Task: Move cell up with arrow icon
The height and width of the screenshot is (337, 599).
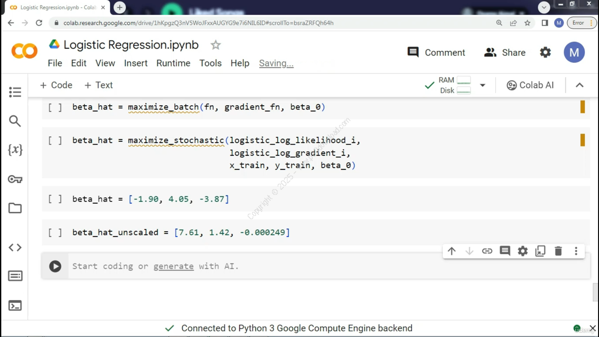Action: (x=452, y=251)
